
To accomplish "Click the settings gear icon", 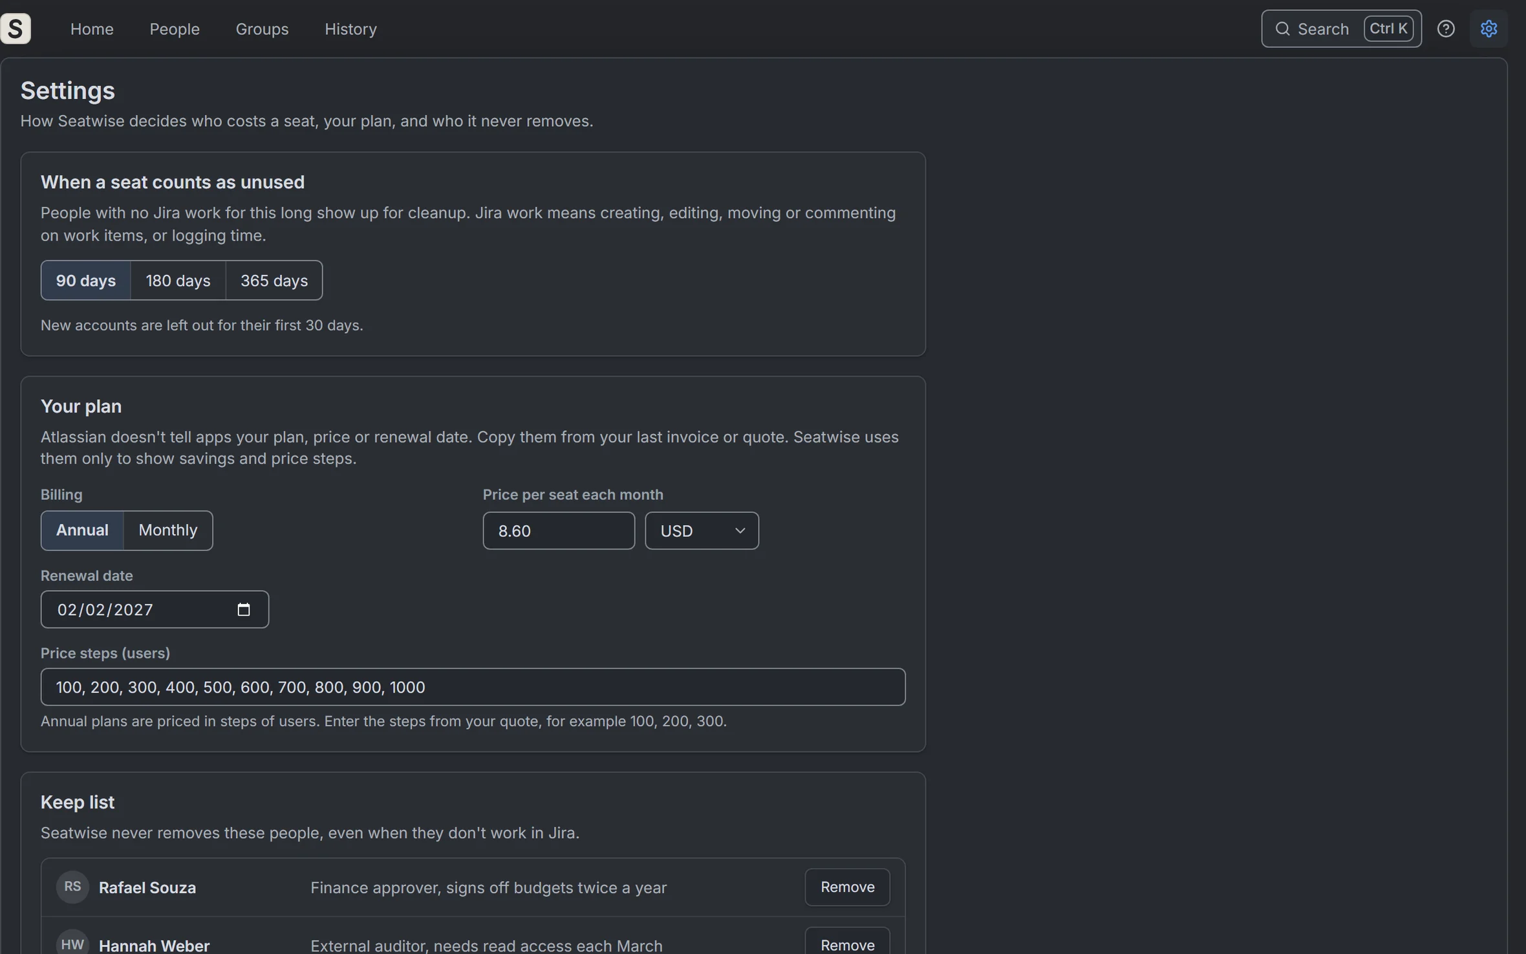I will [1488, 28].
